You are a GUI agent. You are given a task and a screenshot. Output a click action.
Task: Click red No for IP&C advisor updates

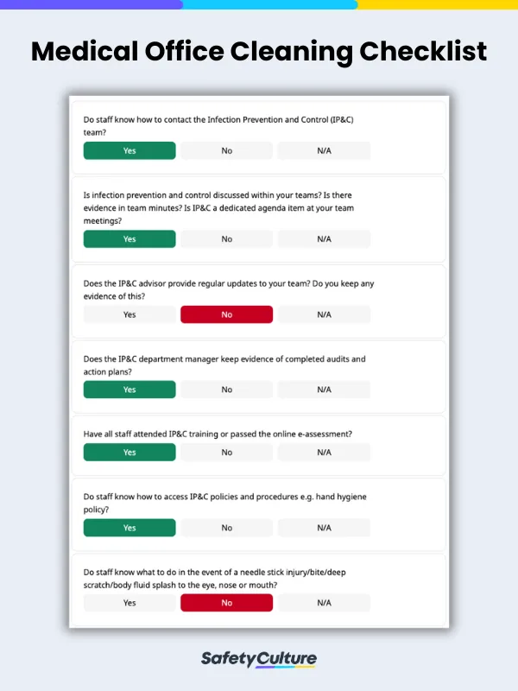tap(226, 314)
